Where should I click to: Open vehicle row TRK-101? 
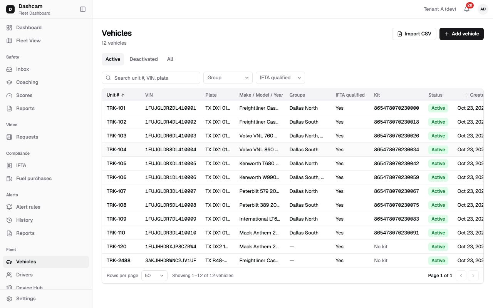[293, 108]
